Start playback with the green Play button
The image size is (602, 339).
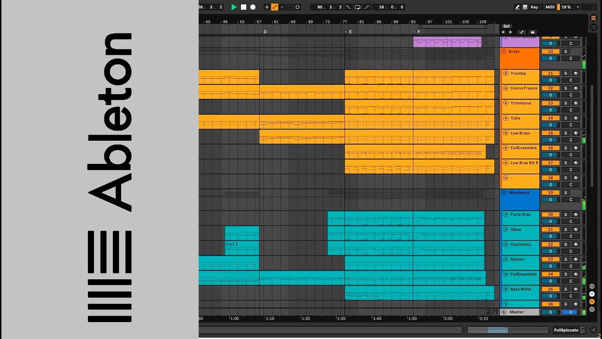click(234, 7)
